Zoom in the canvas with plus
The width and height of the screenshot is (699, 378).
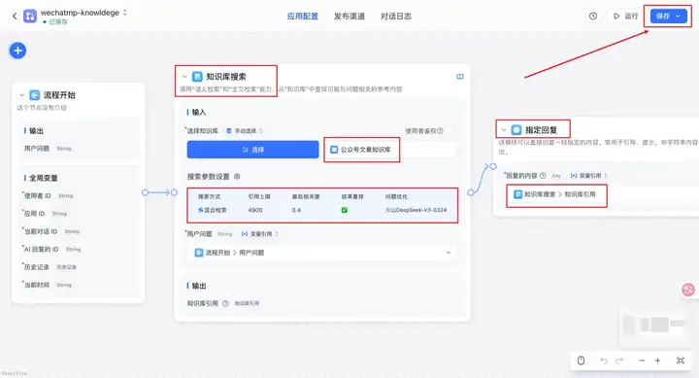tap(657, 361)
